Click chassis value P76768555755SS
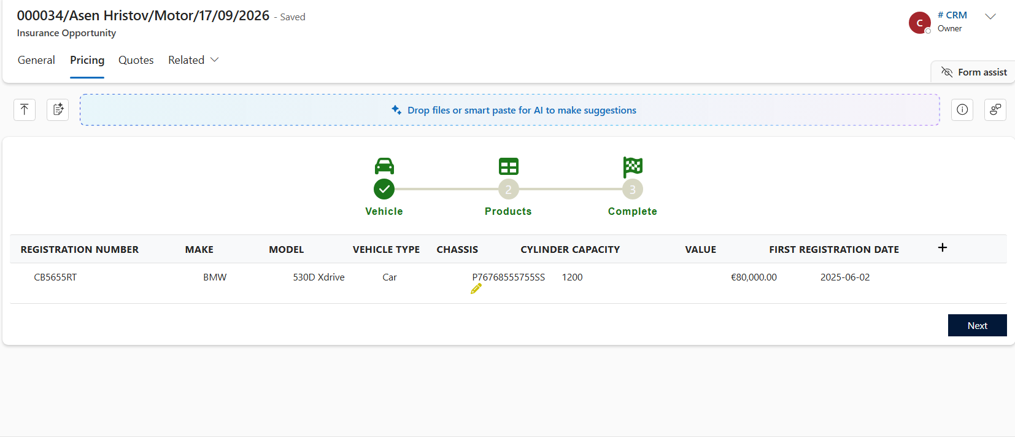Image resolution: width=1015 pixels, height=437 pixels. tap(509, 277)
